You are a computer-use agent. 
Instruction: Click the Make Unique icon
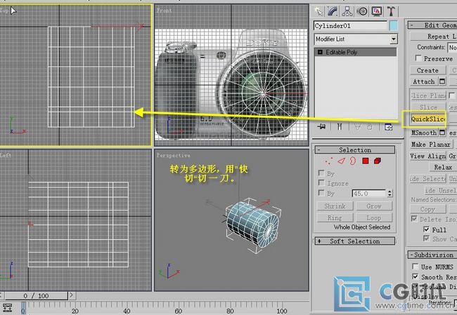click(357, 126)
